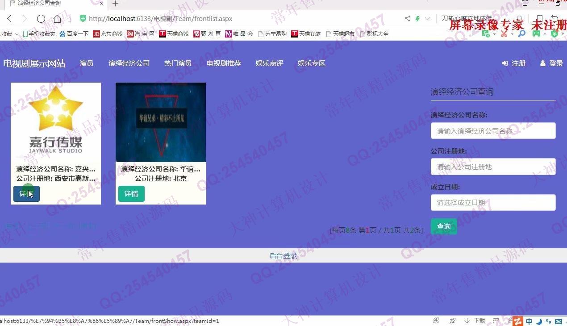Open the 影视大全 bookmark

pyautogui.click(x=374, y=33)
